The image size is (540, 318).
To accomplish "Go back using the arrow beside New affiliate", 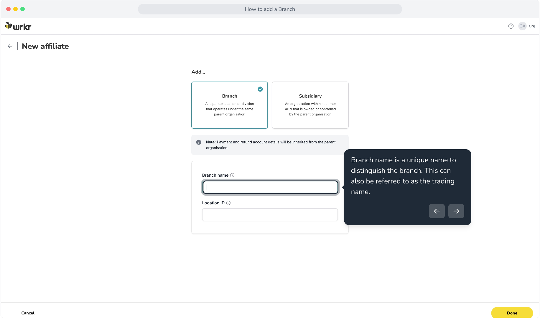I will [10, 46].
